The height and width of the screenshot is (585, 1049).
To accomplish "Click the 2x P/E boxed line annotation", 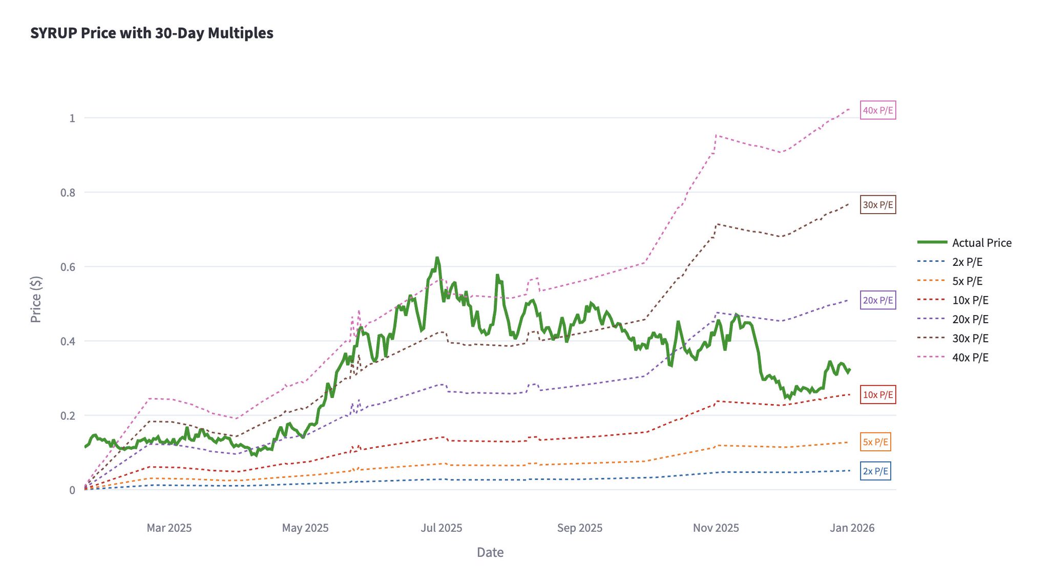I will (875, 471).
